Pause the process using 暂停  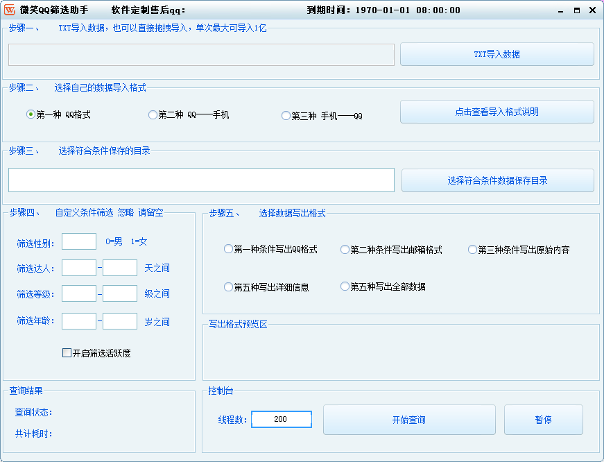pos(544,419)
